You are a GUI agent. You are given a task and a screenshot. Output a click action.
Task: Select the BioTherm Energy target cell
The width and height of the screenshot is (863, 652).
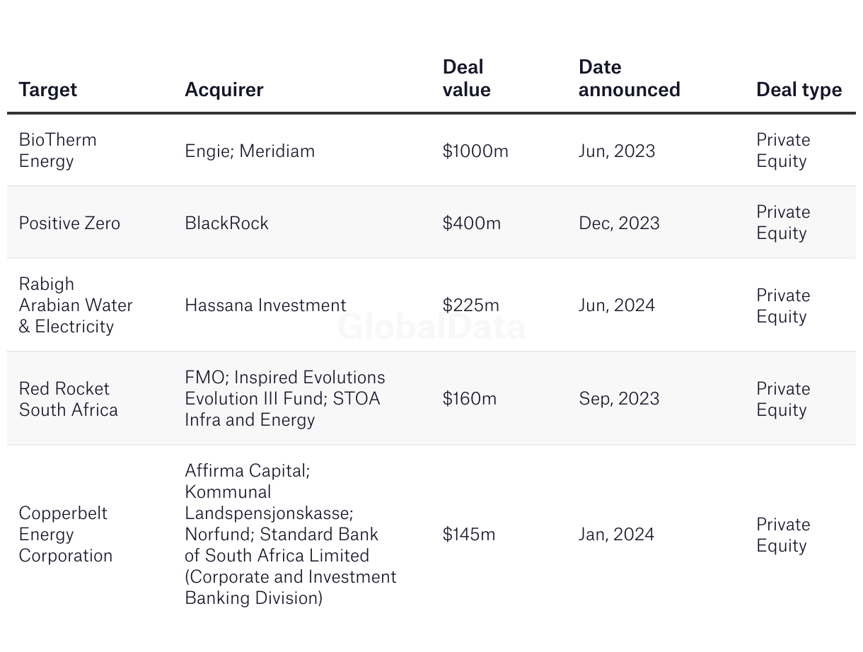(x=57, y=150)
